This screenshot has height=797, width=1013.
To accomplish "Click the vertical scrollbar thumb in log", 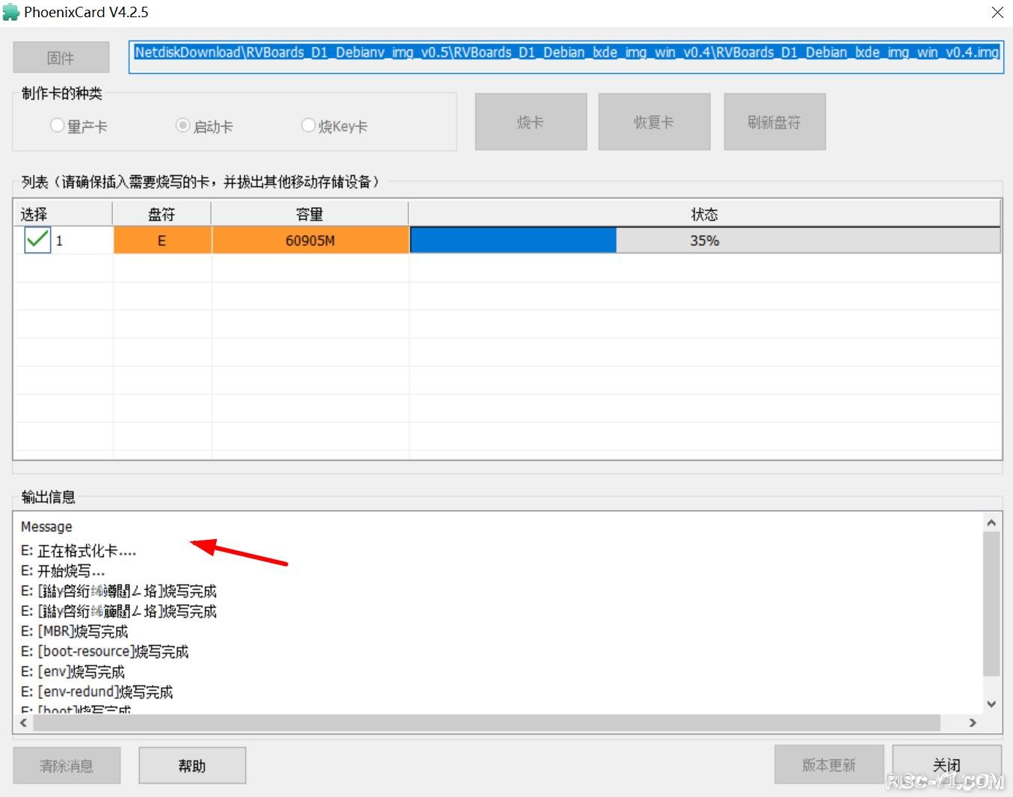I will pyautogui.click(x=991, y=604).
